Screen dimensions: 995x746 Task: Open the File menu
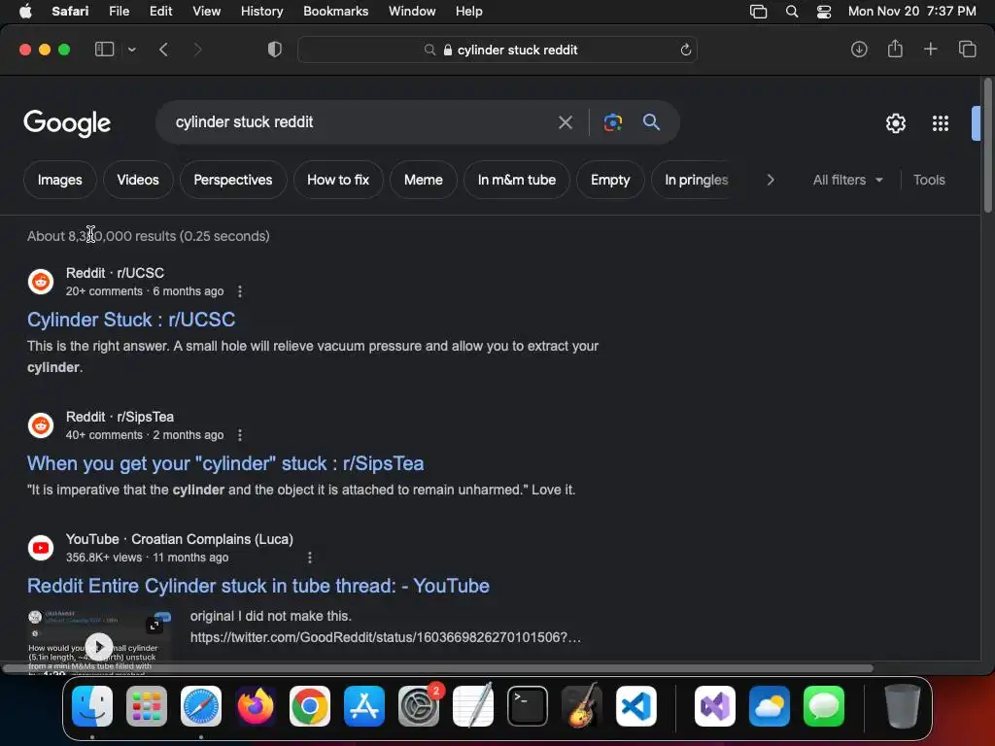119,11
